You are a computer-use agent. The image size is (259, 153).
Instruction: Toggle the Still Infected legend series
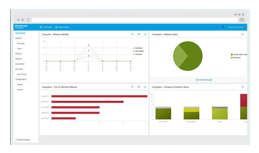pyautogui.click(x=139, y=51)
